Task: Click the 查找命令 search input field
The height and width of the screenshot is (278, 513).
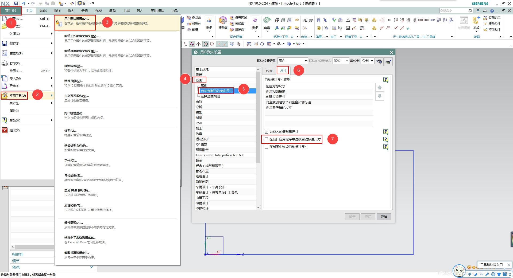Action: pos(454,11)
